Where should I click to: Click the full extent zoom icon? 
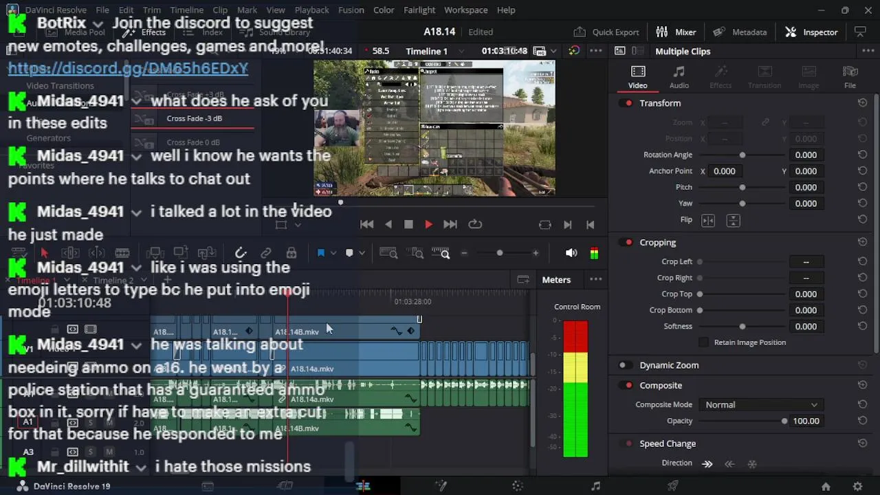tap(388, 254)
